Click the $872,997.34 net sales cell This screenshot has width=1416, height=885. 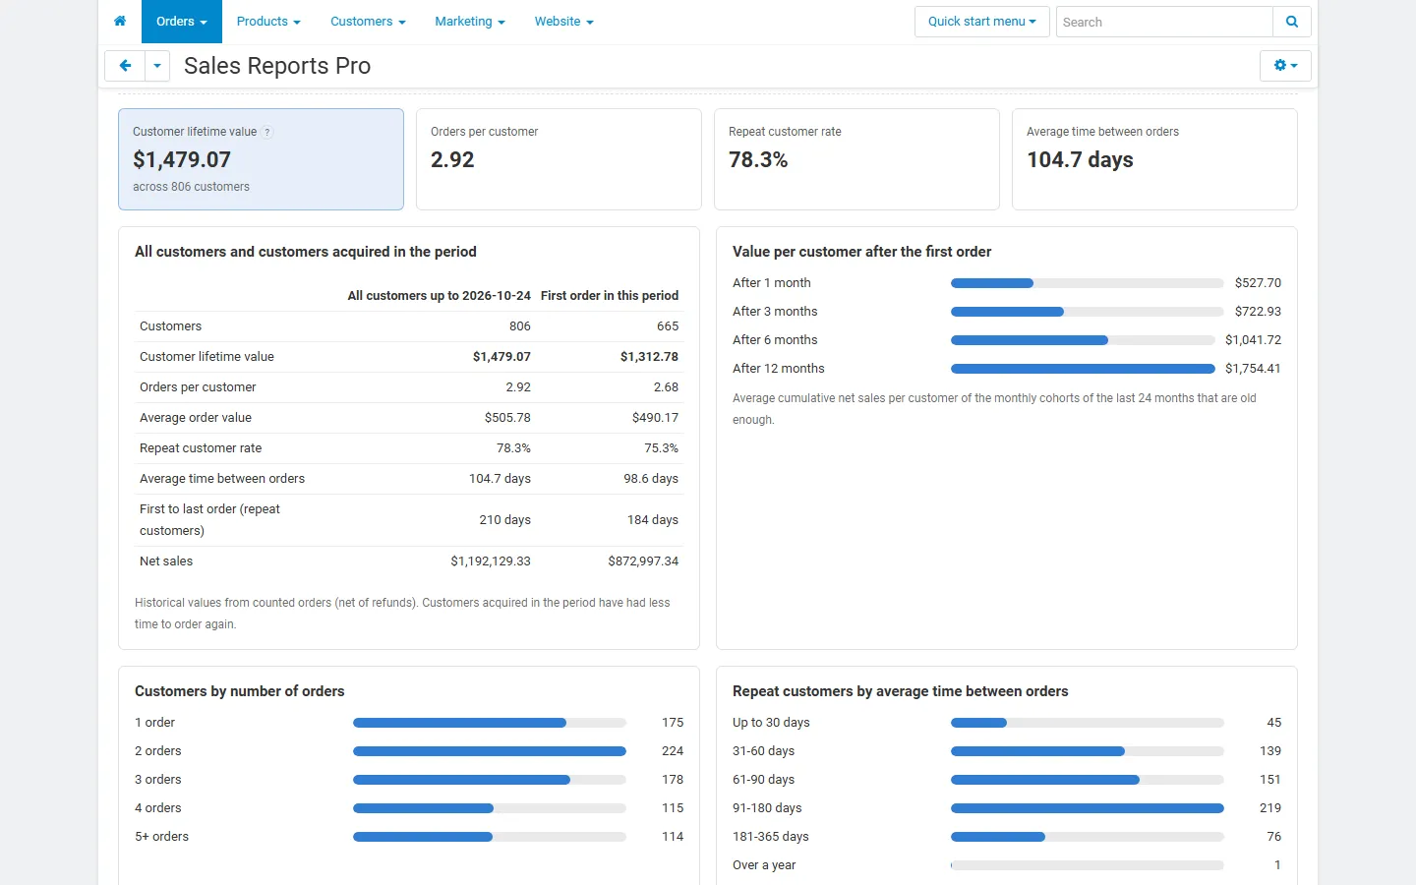pyautogui.click(x=643, y=561)
